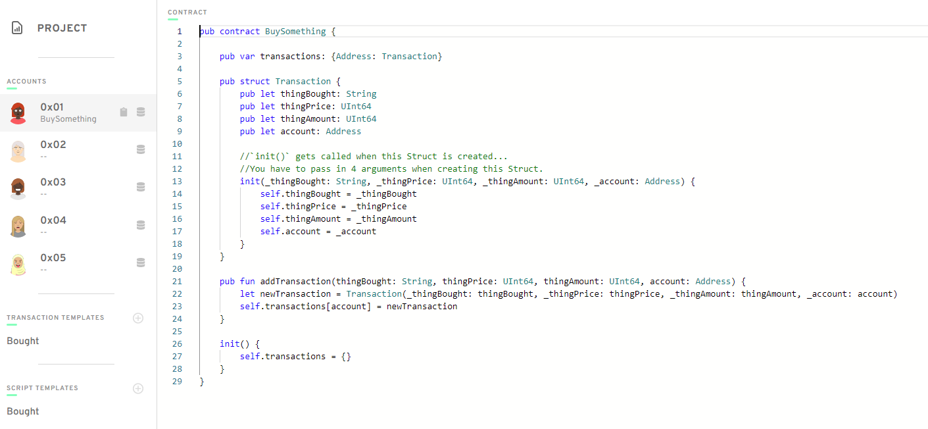Add a new transaction template

(138, 318)
